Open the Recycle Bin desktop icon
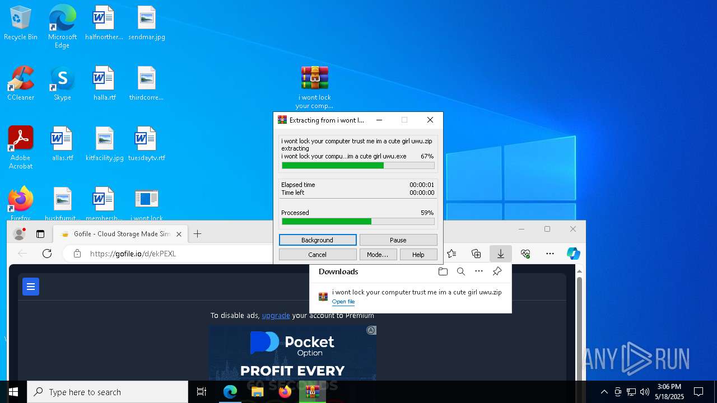 point(21,24)
